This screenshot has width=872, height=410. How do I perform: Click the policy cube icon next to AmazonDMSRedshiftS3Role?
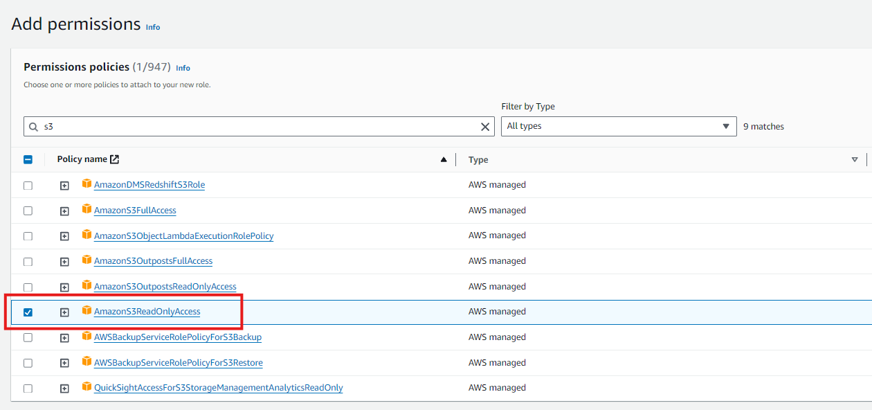(x=87, y=184)
